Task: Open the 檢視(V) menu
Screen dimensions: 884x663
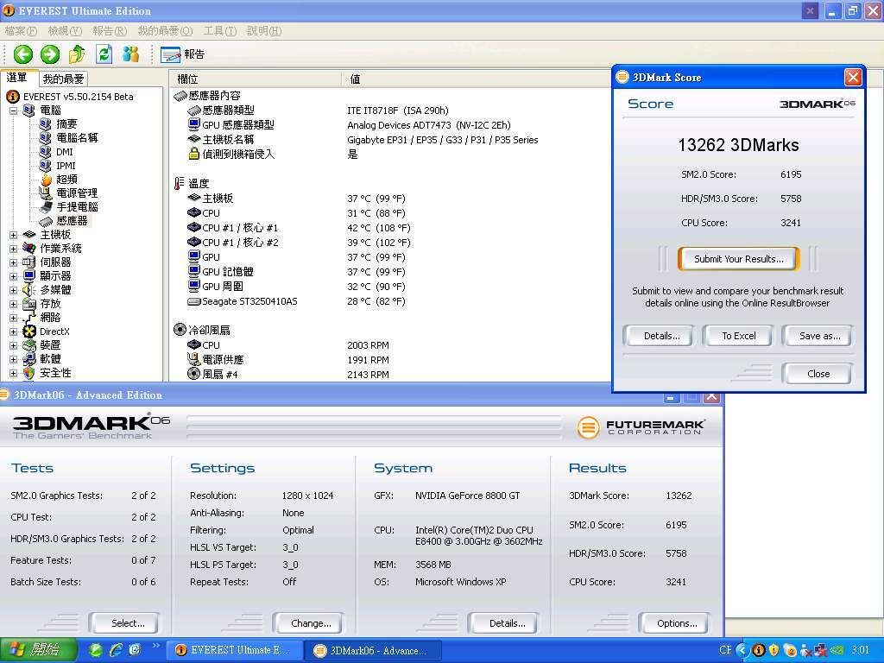Action: coord(65,31)
